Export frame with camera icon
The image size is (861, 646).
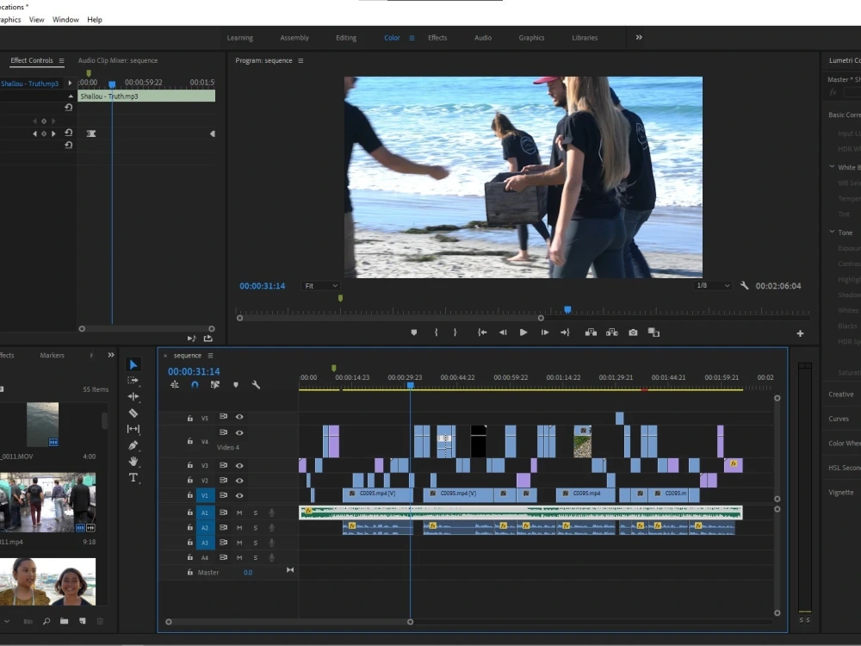[x=633, y=332]
